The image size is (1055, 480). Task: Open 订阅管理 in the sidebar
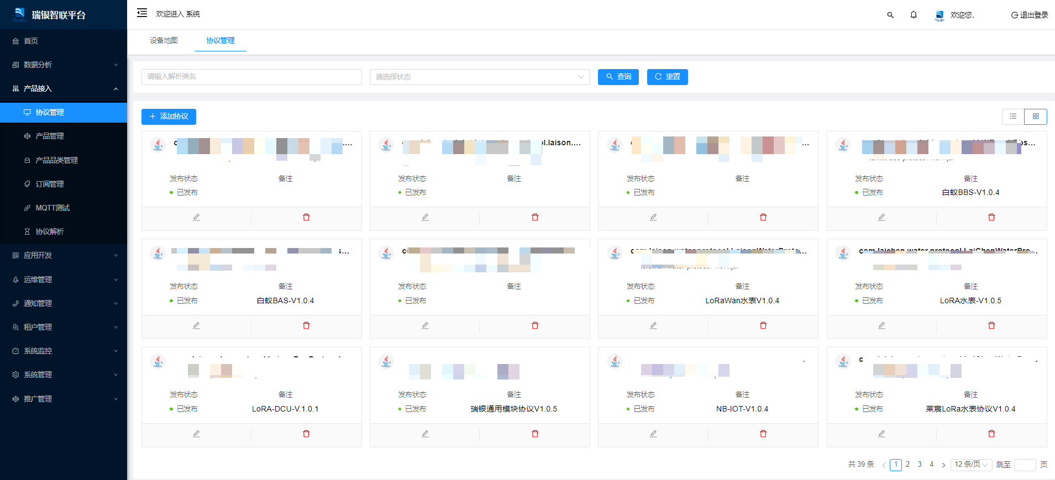[64, 184]
